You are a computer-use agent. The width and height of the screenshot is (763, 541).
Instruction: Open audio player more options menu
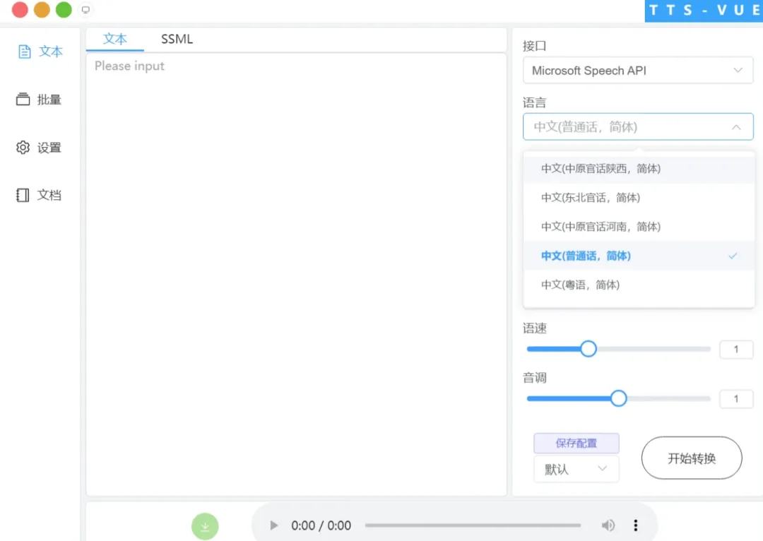(x=636, y=525)
